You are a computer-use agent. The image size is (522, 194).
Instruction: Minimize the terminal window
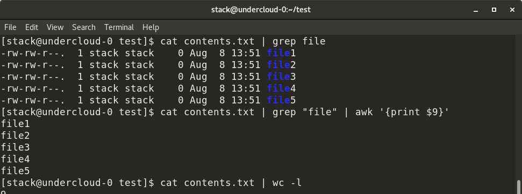476,10
